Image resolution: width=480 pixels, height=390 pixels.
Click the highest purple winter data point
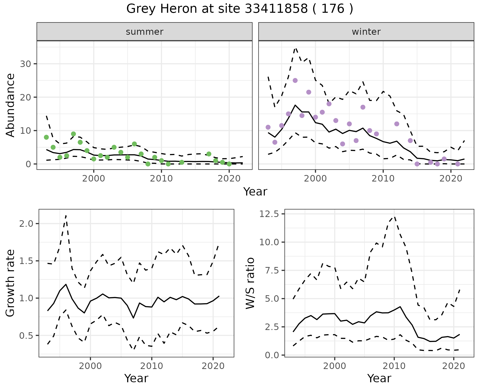tap(295, 80)
